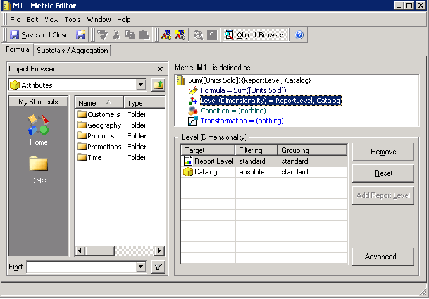This screenshot has height=299, width=429.
Task: Click the validate formula checkmark icon
Action: (103, 35)
